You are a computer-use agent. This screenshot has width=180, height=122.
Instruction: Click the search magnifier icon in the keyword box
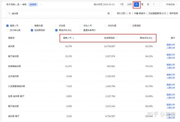tap(10, 14)
